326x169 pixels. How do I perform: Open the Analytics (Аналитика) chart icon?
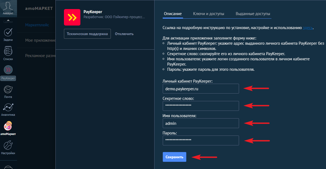pos(8,107)
